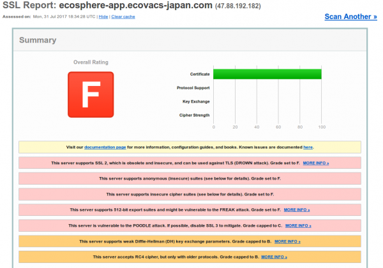Click the Cipher Strength chart label
383x268 pixels.
(x=195, y=115)
